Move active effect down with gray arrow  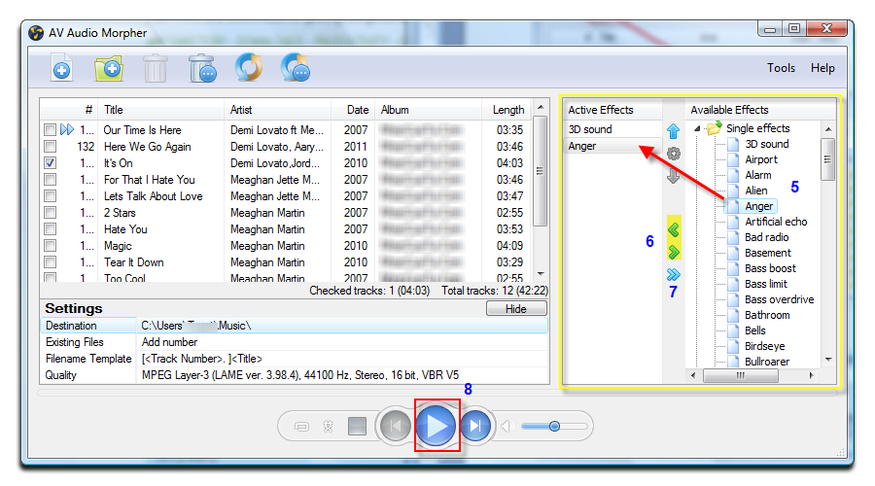(673, 176)
